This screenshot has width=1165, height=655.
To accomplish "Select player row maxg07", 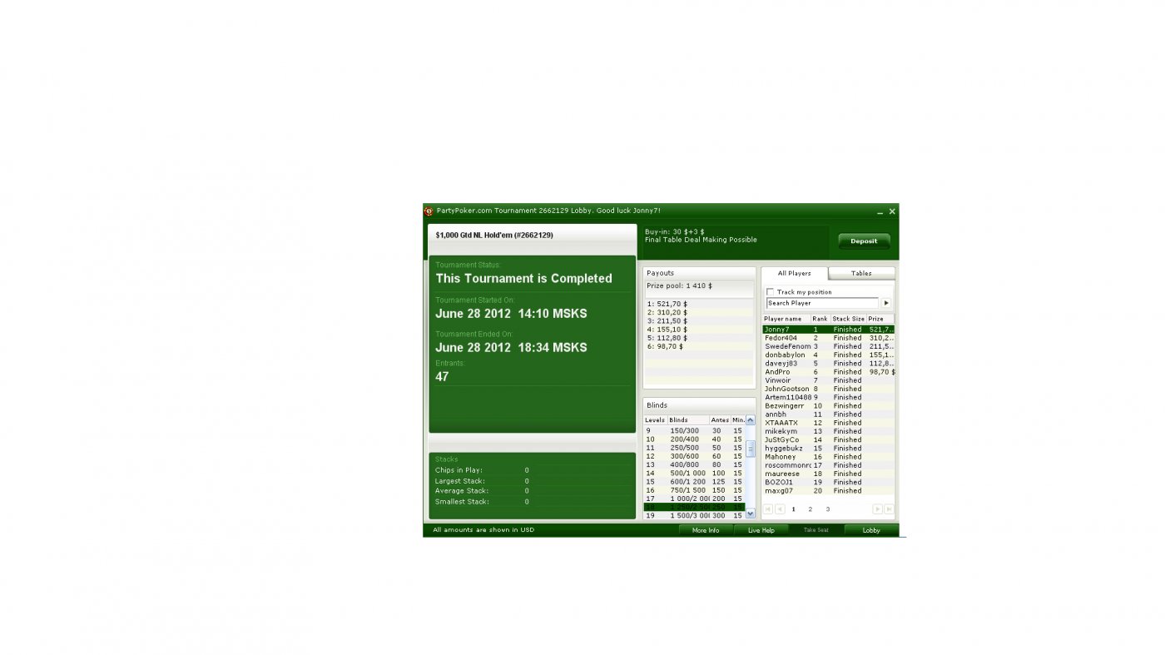I will pyautogui.click(x=829, y=491).
